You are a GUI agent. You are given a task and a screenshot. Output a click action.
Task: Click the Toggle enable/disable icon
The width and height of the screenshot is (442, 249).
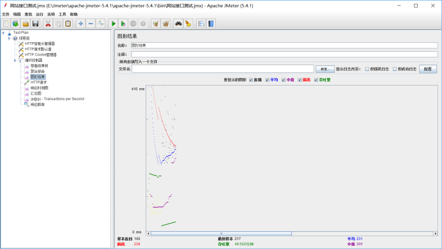pyautogui.click(x=101, y=24)
